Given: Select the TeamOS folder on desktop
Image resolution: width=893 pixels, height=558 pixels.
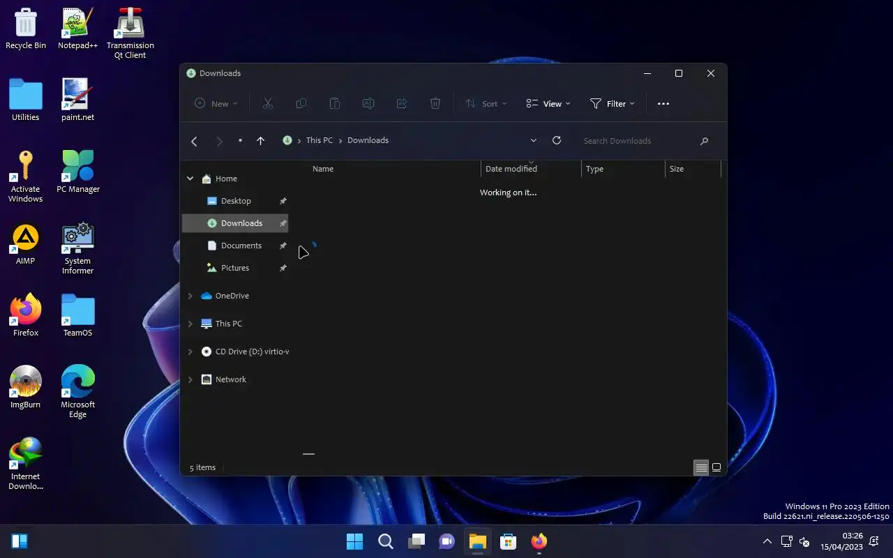Looking at the screenshot, I should click(x=77, y=315).
